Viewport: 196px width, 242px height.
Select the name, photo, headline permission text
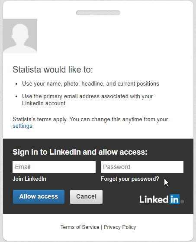point(90,84)
